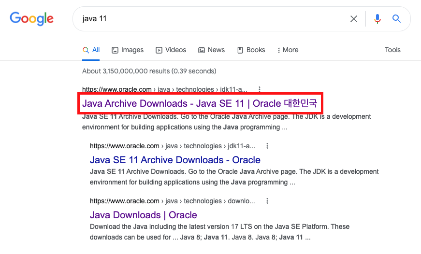Open options dots beside Java Downloads result
This screenshot has height=254, width=421.
267,201
